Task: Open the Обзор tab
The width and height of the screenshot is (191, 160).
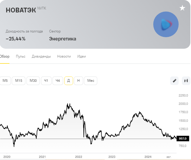Action: tap(5, 56)
